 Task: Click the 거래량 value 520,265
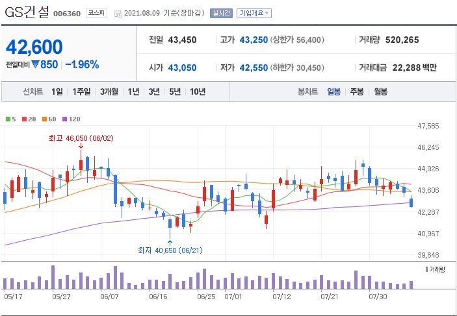[x=402, y=40]
